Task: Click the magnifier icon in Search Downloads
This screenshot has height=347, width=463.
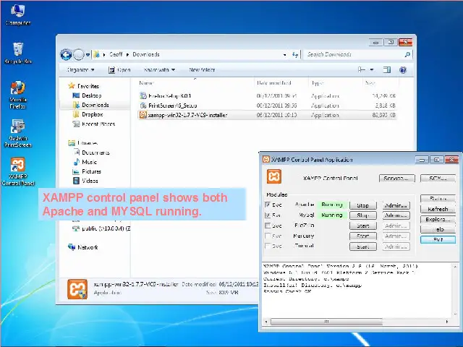Action: (407, 54)
